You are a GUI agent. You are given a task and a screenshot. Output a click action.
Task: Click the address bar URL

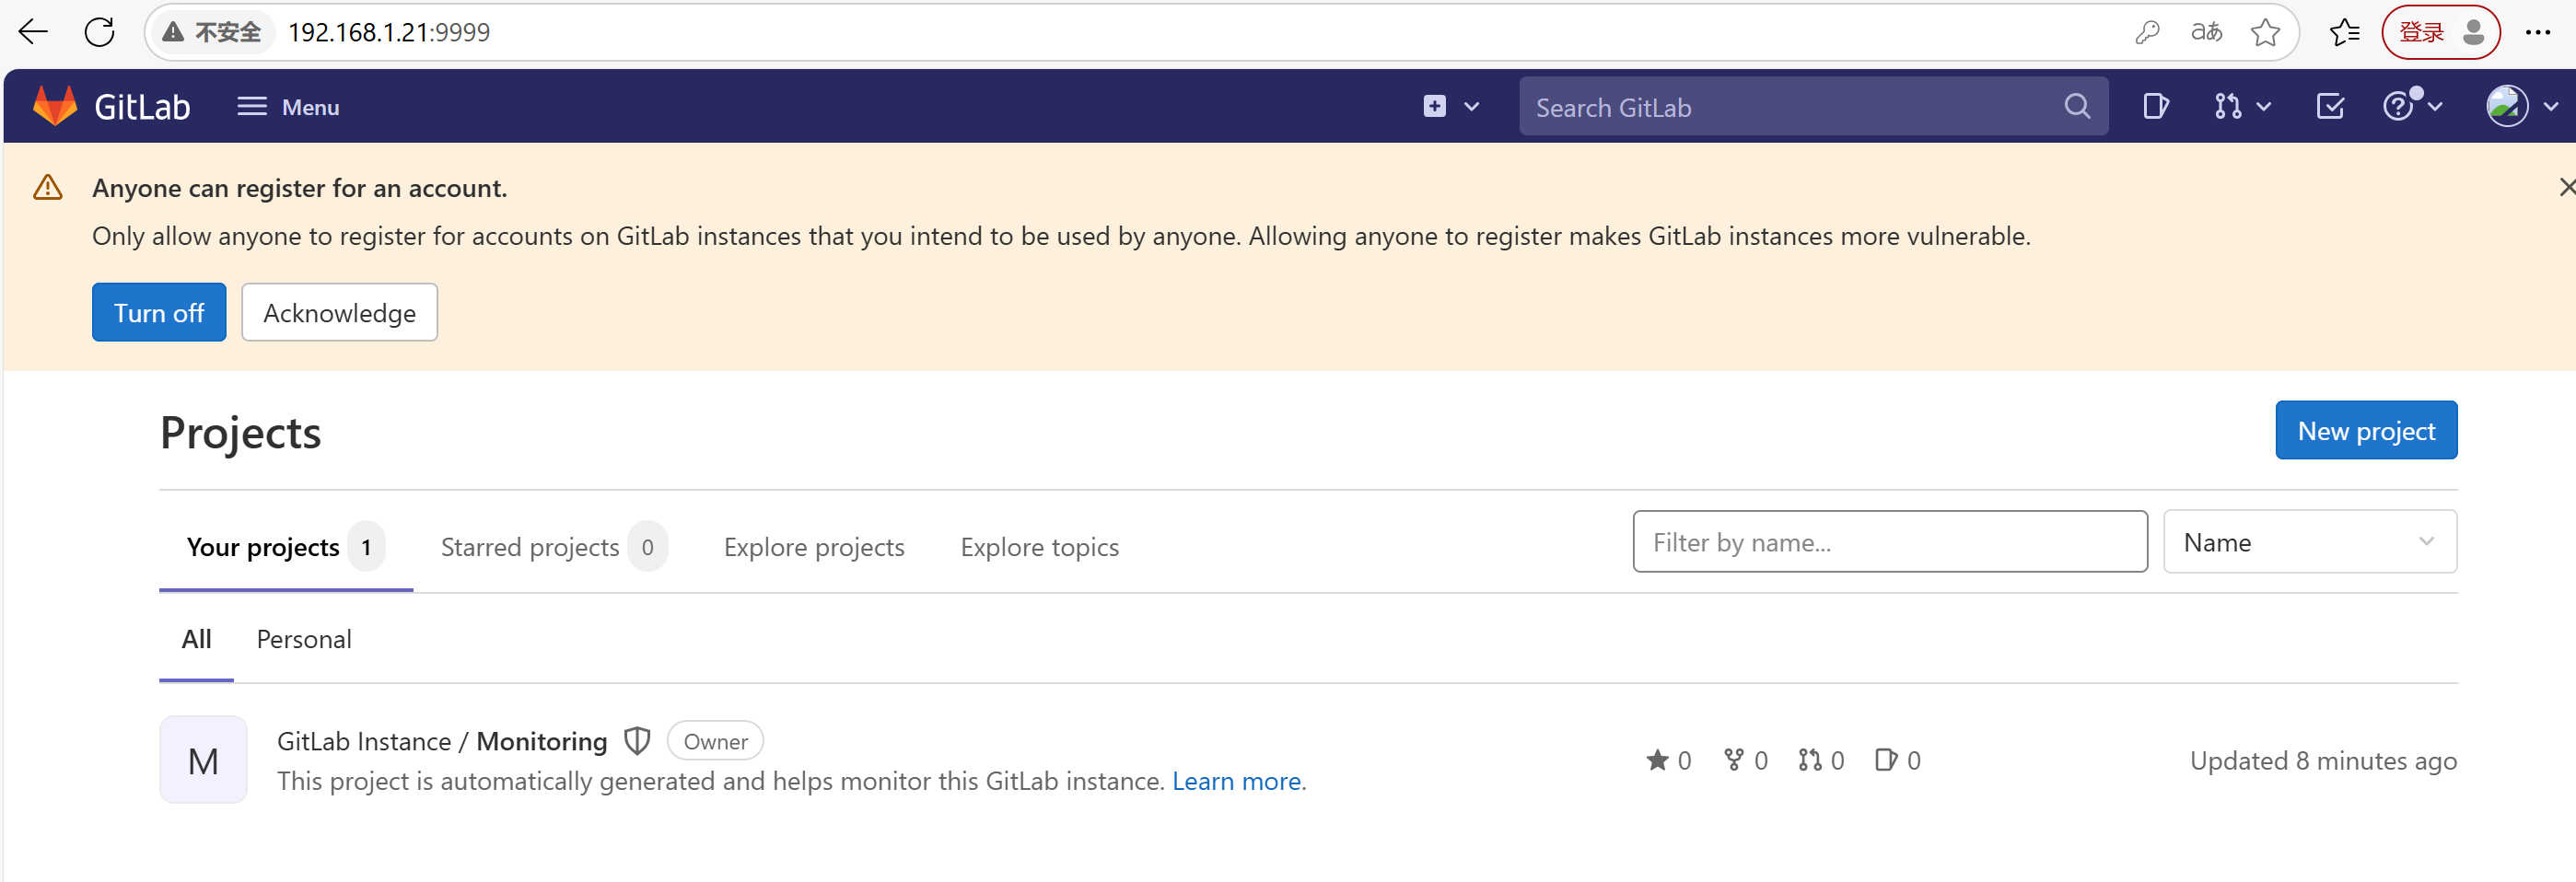pyautogui.click(x=389, y=33)
